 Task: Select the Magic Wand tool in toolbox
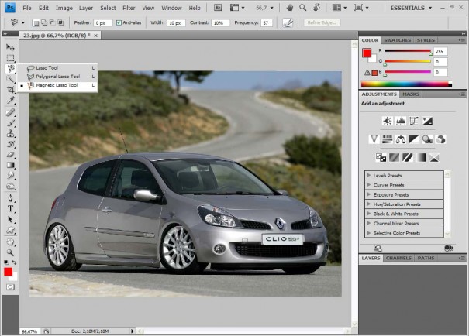tap(10, 79)
